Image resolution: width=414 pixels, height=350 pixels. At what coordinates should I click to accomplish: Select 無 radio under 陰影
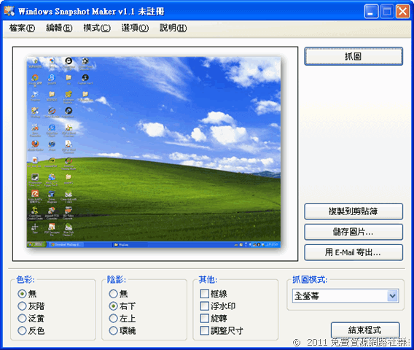click(118, 293)
